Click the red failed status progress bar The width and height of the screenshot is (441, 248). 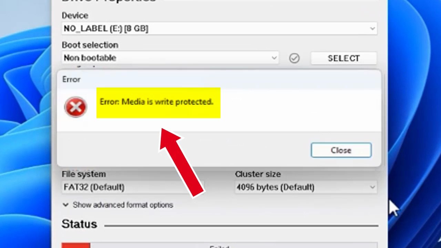coord(76,246)
